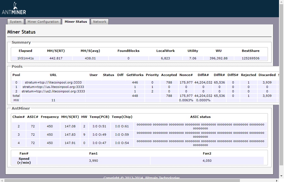Select chain 3 hashrate value 147.83
Viewport: 284px width, 182px height.
pos(70,135)
